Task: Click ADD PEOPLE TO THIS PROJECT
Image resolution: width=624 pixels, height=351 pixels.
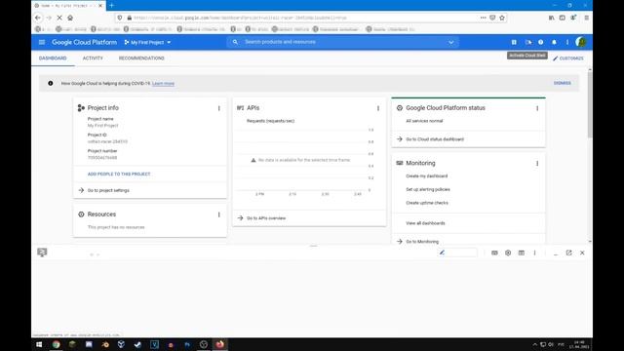Action: 119,175
